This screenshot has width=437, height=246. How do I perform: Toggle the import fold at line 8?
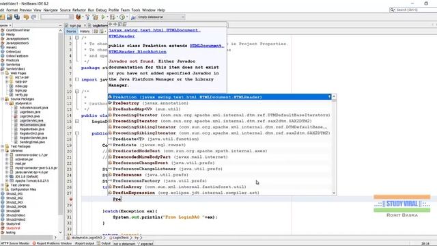point(77,79)
